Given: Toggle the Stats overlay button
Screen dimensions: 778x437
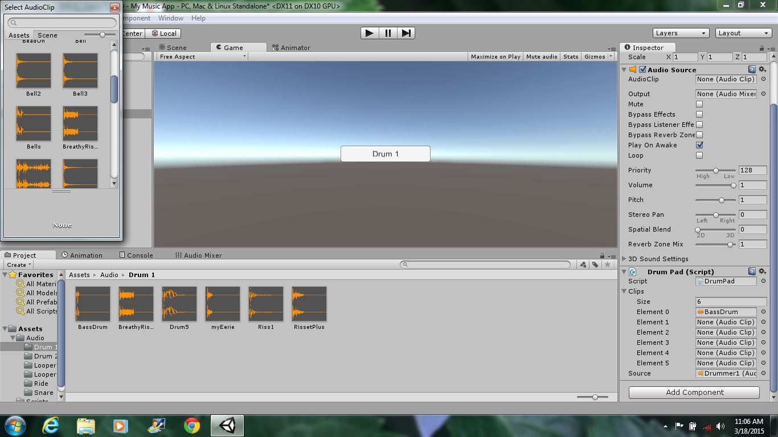Looking at the screenshot, I should click(x=571, y=56).
